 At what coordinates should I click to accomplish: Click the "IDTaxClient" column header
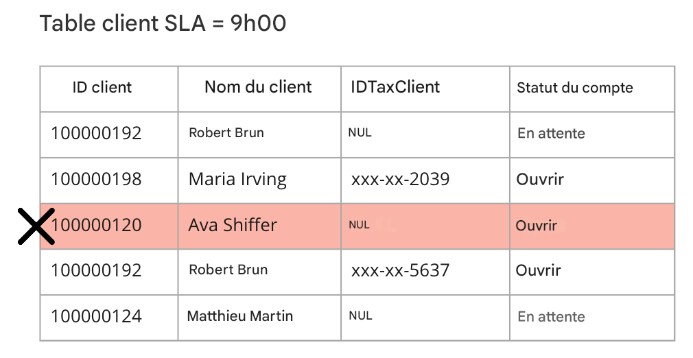395,87
